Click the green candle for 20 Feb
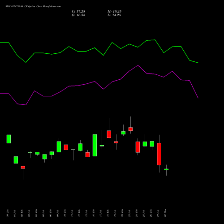This screenshot has width=224, height=224. click(123, 133)
